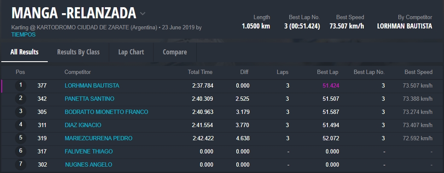Click position 7 circle badge
The width and height of the screenshot is (444, 173).
point(20,164)
